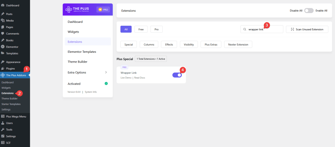Screen dimensions: 335x147
Task: Click the Appearance brush icon
Action: tap(3, 62)
